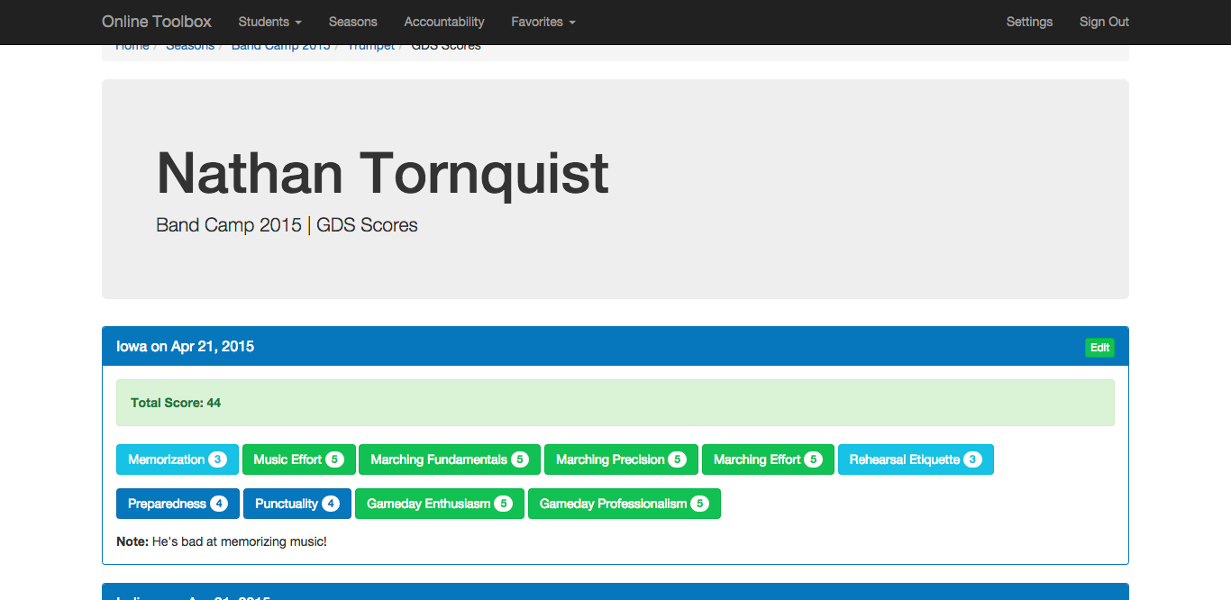The width and height of the screenshot is (1231, 600).
Task: Click the Memorization score badge
Action: point(178,459)
